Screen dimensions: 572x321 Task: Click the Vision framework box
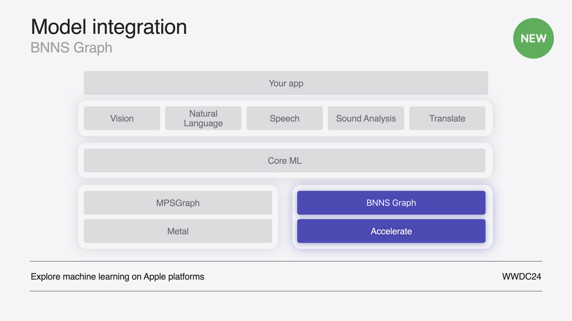pyautogui.click(x=122, y=118)
